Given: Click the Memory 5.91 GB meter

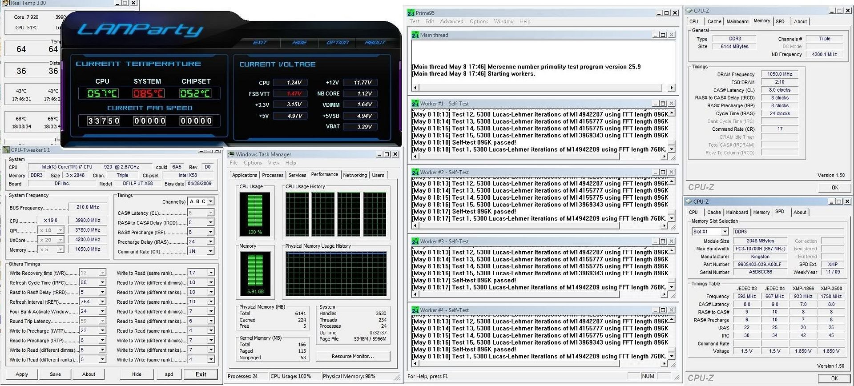Looking at the screenshot, I should click(x=255, y=274).
